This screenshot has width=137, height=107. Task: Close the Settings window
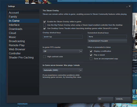(130, 6)
